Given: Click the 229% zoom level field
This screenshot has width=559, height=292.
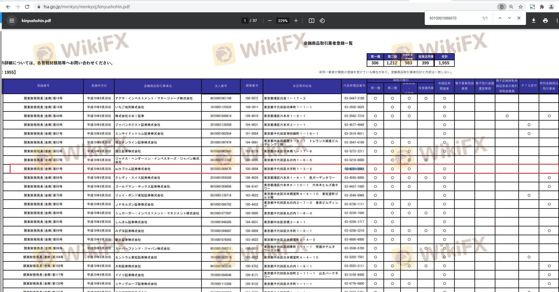Looking at the screenshot, I should coord(282,21).
